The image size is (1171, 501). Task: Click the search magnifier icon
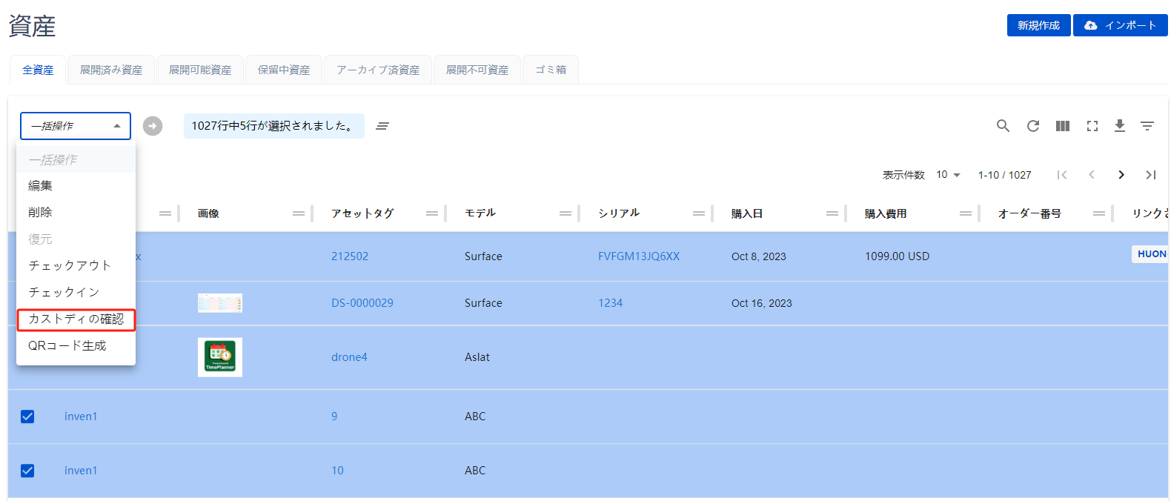(x=1003, y=126)
